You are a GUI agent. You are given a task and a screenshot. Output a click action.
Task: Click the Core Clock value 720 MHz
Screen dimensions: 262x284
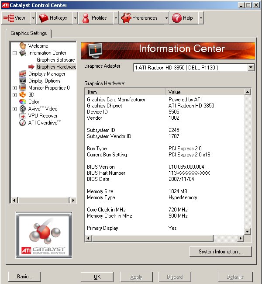pos(178,210)
